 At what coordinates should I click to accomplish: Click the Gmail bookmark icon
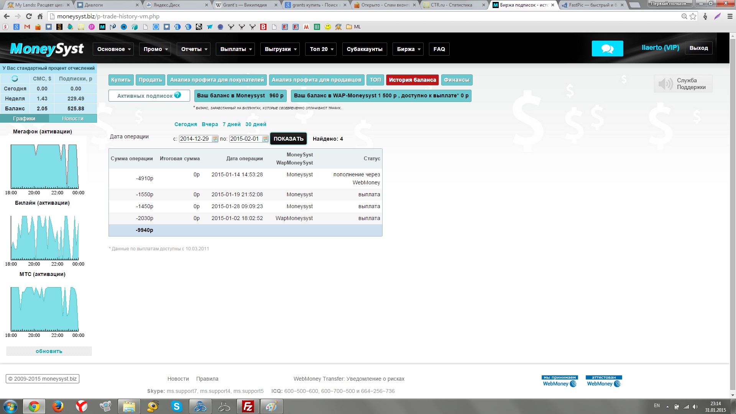click(27, 27)
